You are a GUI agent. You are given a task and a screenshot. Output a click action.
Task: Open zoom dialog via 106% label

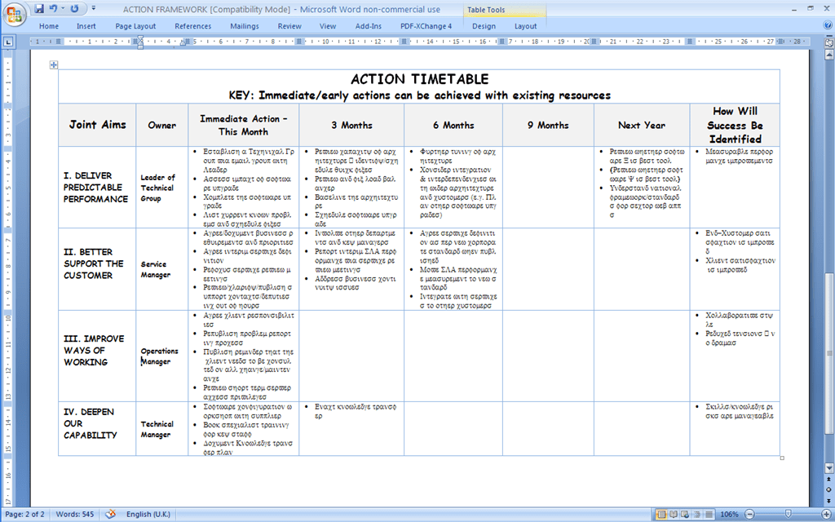point(729,515)
